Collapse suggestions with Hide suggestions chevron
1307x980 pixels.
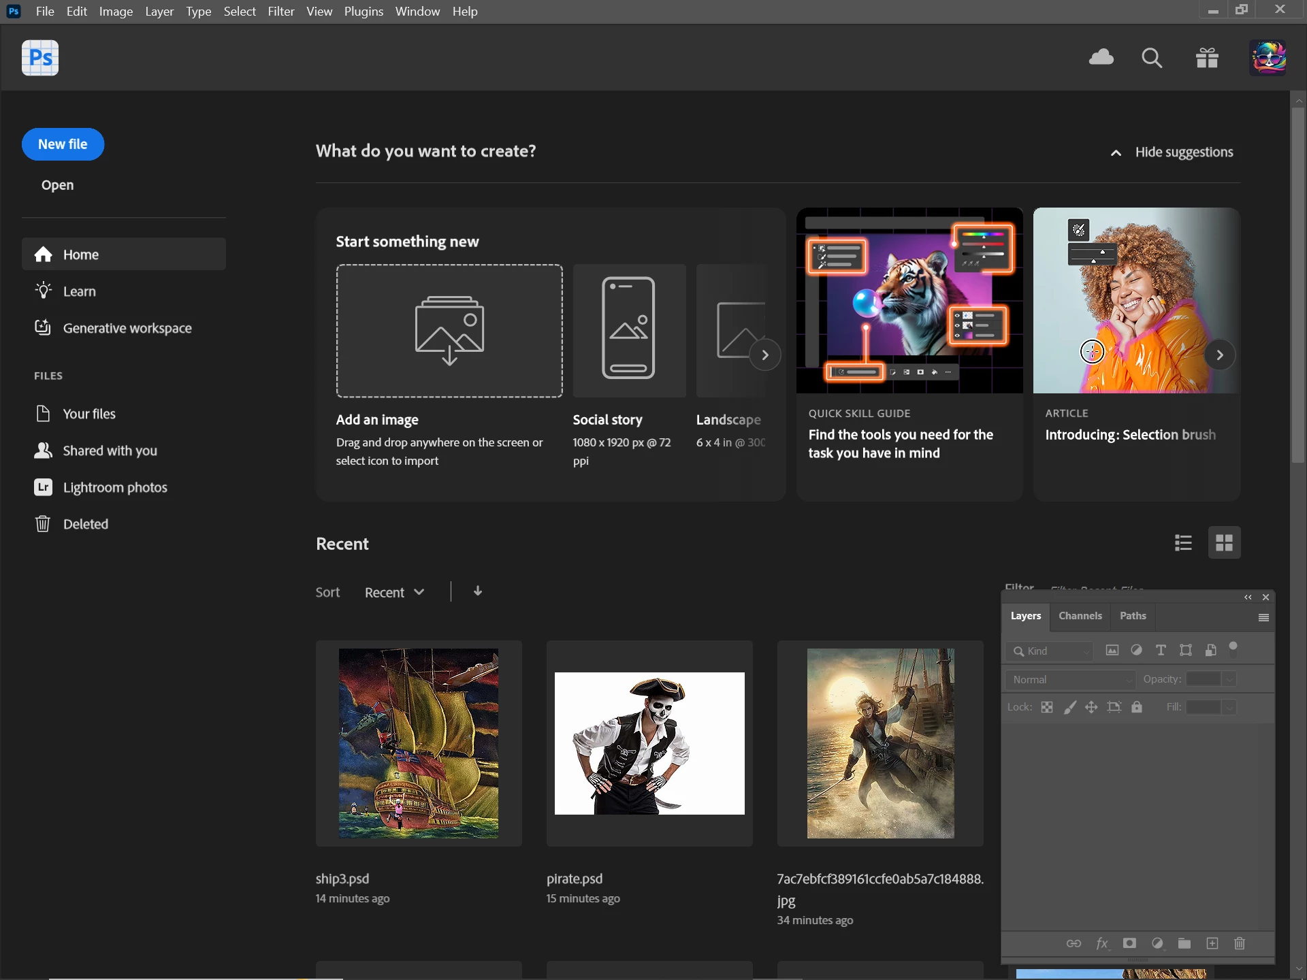tap(1116, 152)
